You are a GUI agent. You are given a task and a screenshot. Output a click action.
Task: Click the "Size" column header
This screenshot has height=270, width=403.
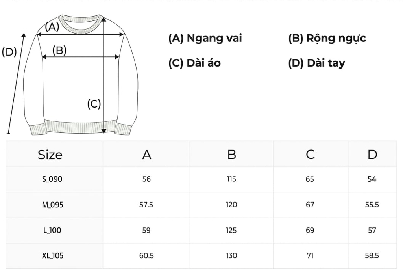point(50,155)
